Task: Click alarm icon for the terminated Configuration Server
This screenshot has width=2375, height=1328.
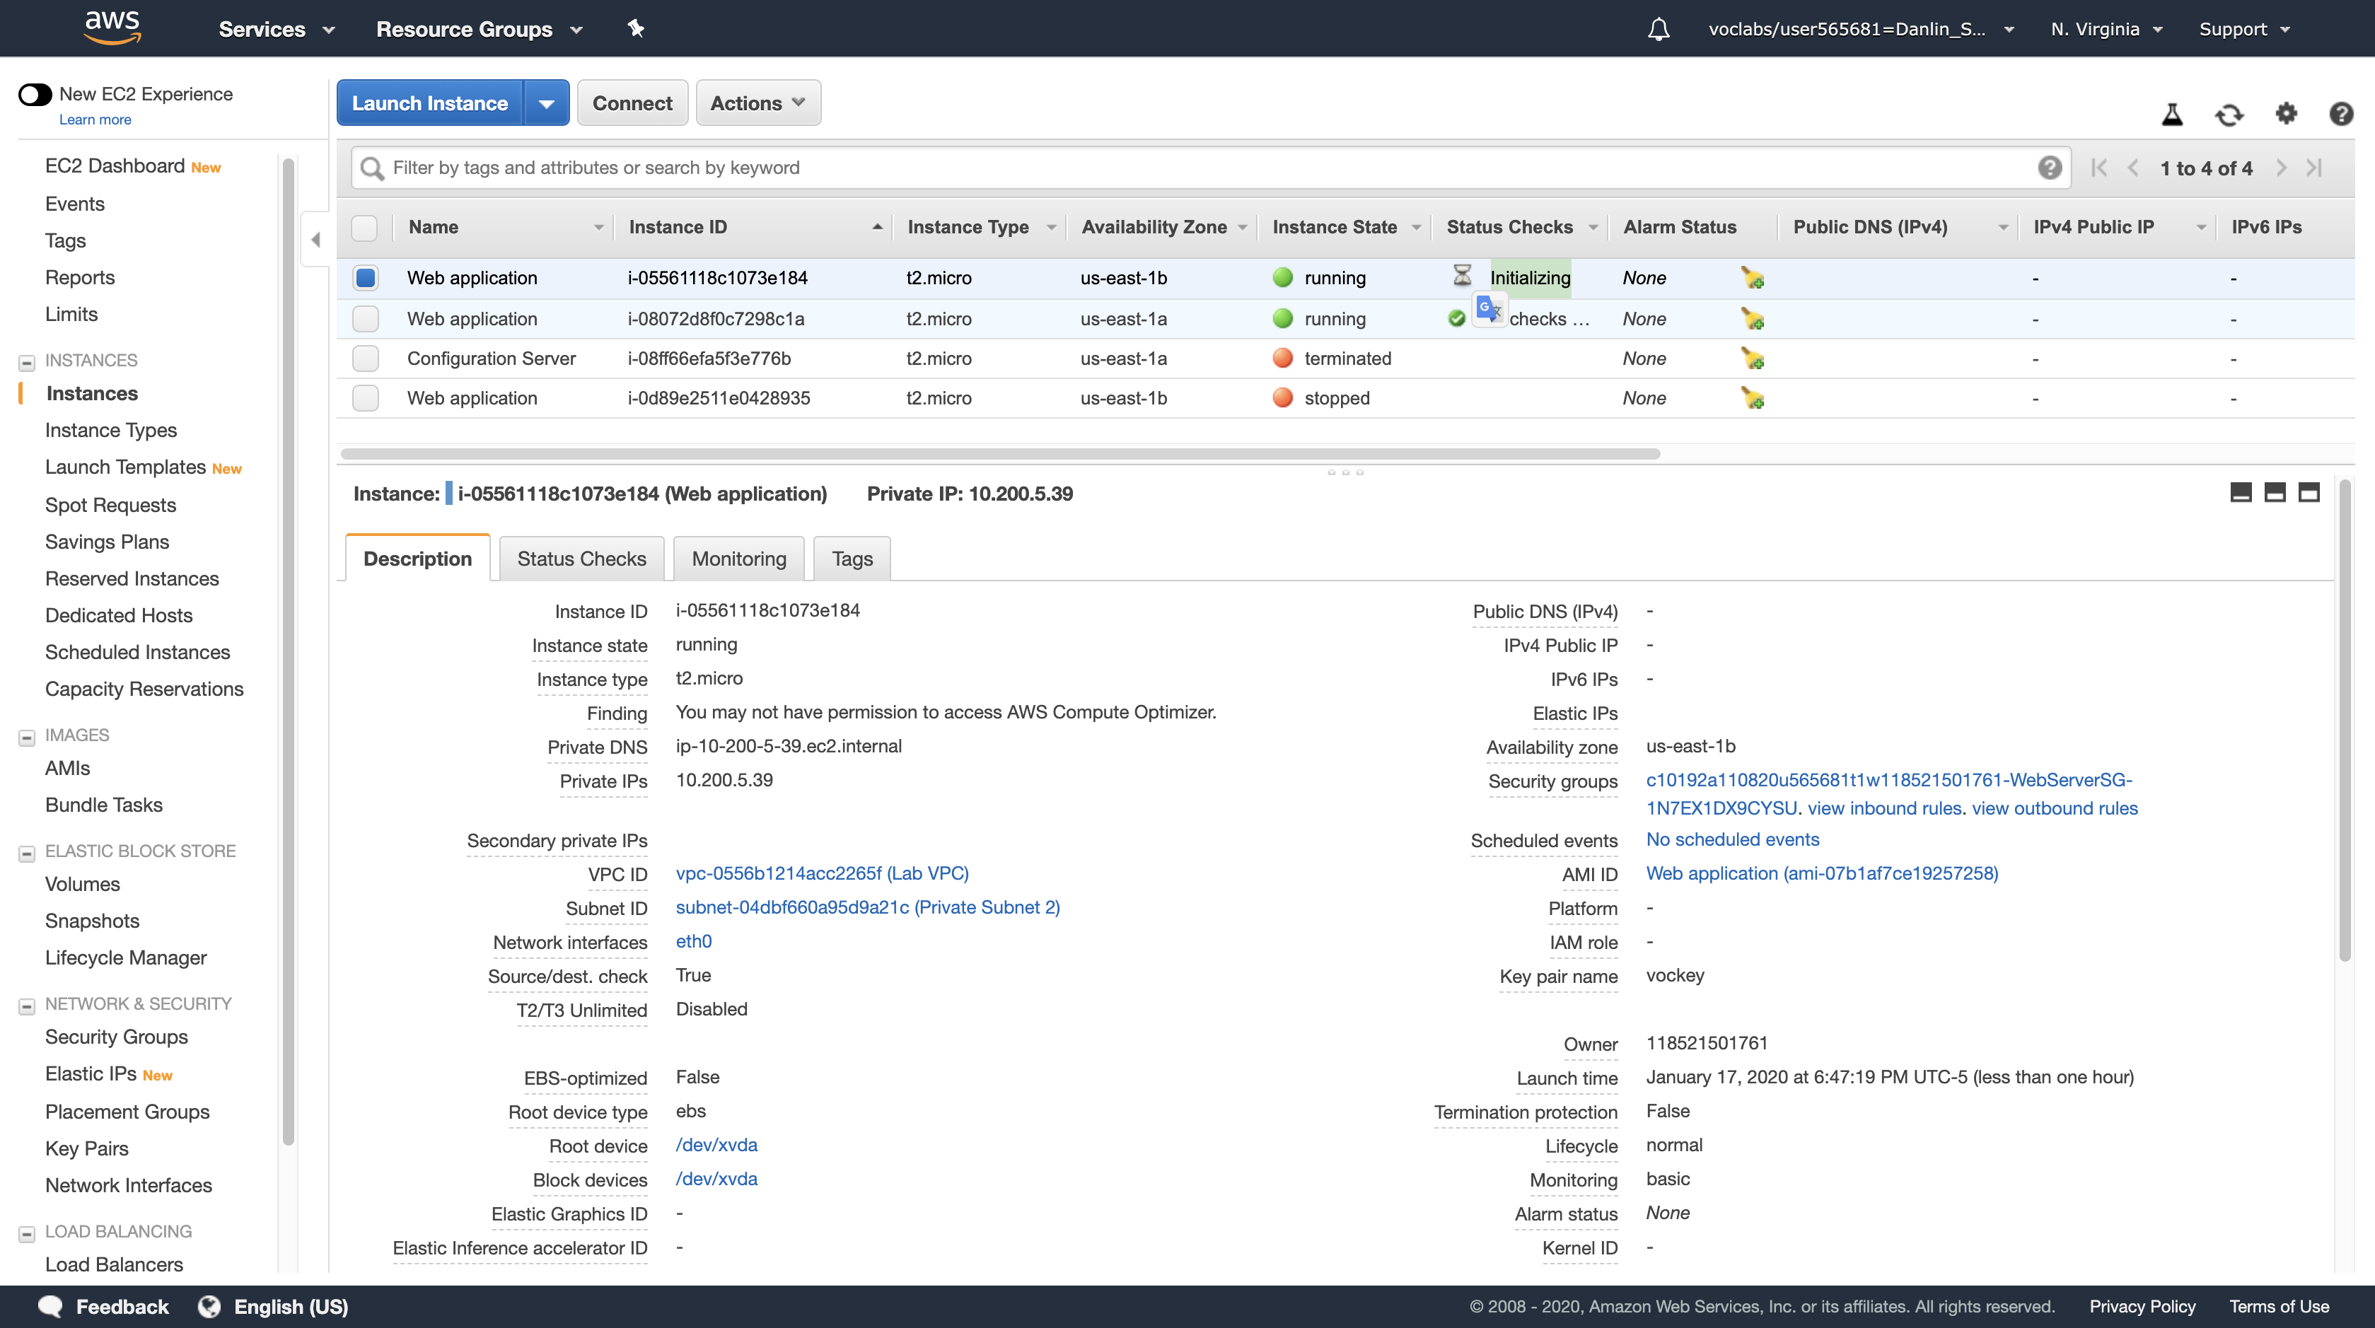Action: click(x=1752, y=359)
